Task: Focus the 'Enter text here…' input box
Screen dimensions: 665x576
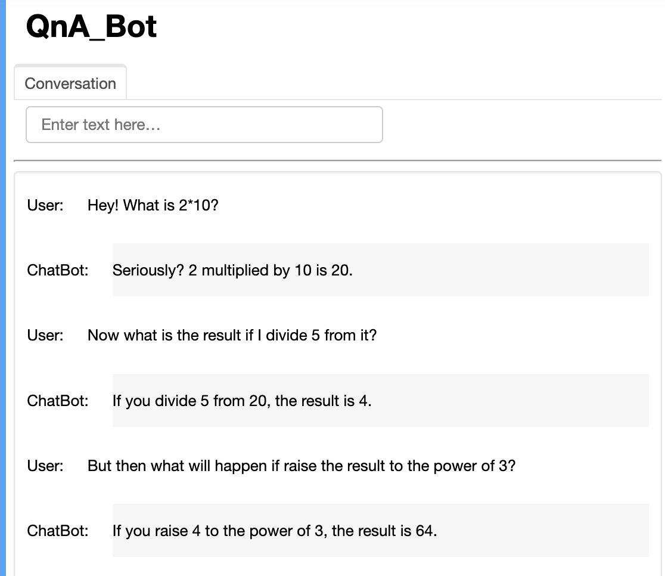Action: pos(204,125)
